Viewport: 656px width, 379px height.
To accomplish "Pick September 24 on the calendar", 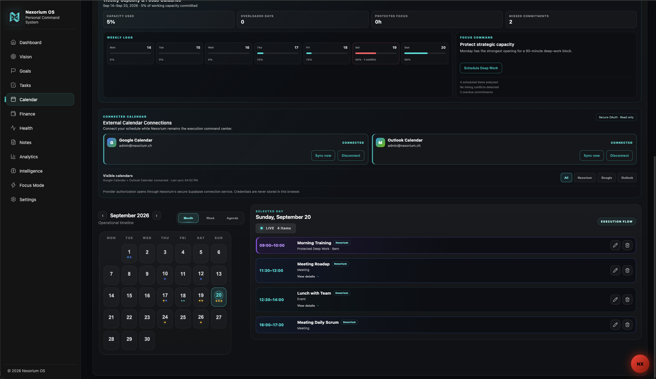I will point(165,319).
